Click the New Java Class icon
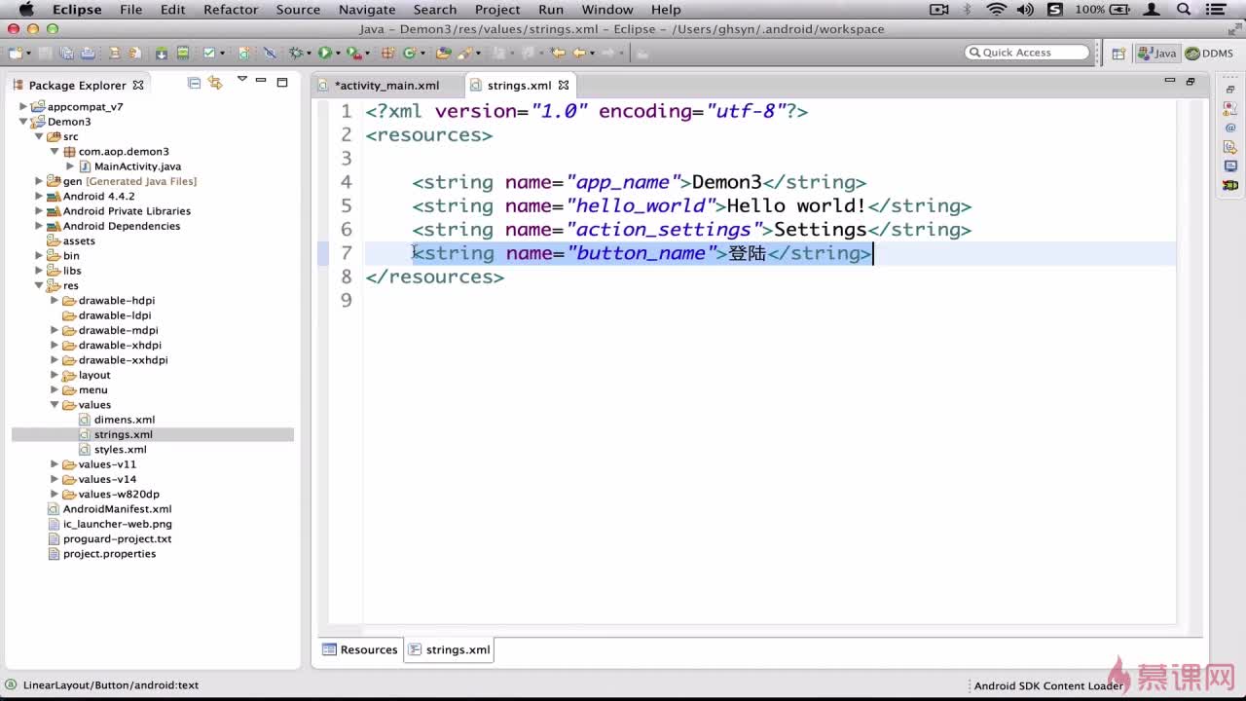 [x=409, y=53]
